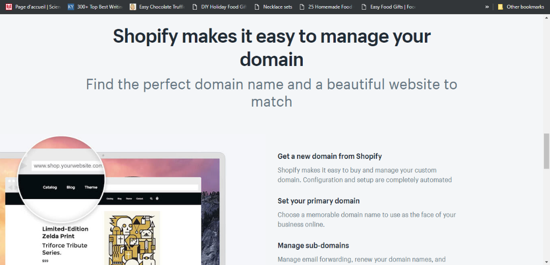Click the search magnifier icon in the mockup nav
550x265 pixels.
click(x=151, y=198)
